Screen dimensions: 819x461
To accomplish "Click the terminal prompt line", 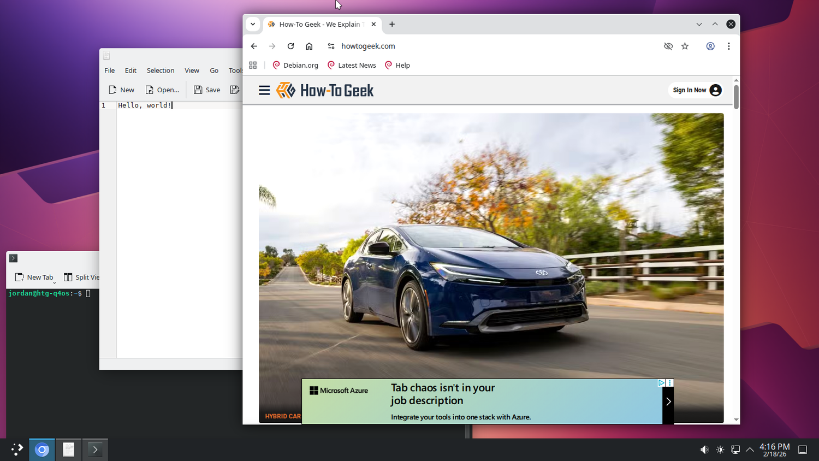I will 50,293.
